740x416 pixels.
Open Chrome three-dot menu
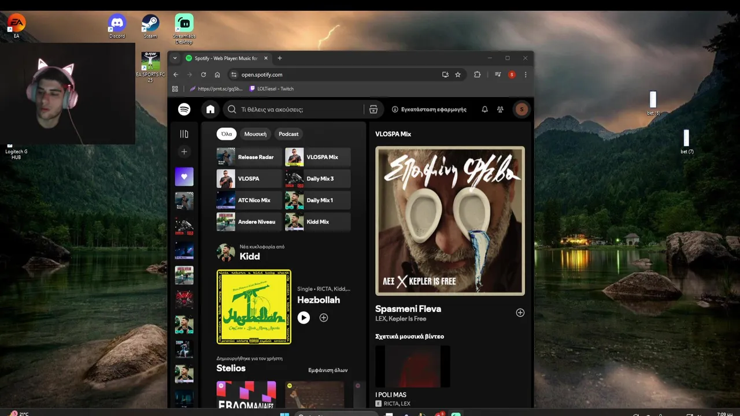pyautogui.click(x=526, y=75)
